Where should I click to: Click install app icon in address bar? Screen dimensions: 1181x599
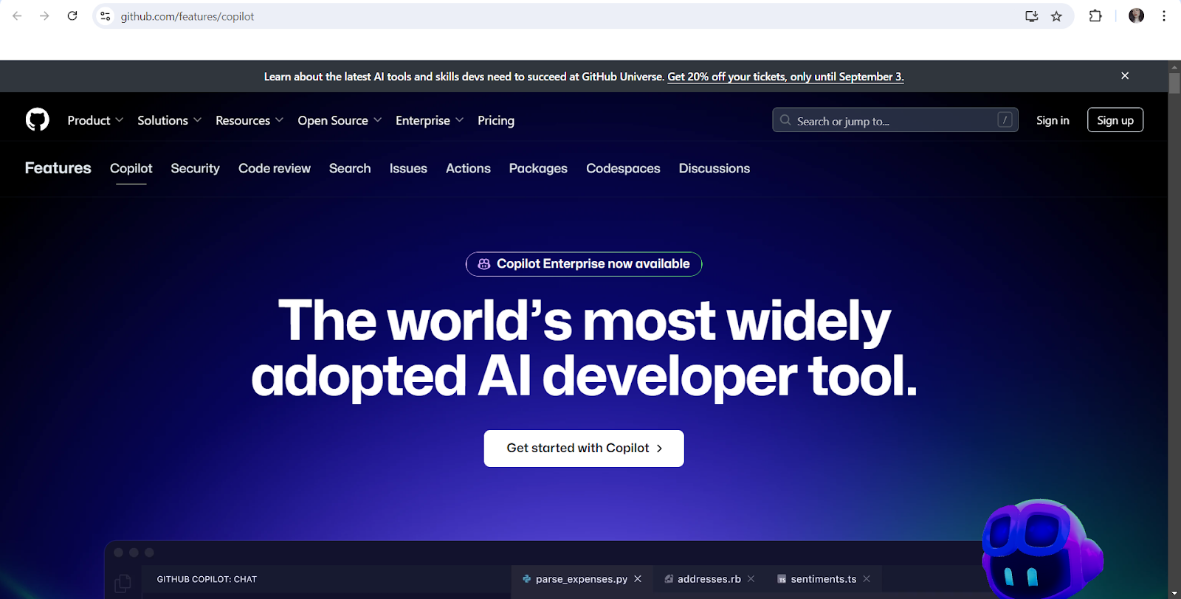coord(1032,16)
